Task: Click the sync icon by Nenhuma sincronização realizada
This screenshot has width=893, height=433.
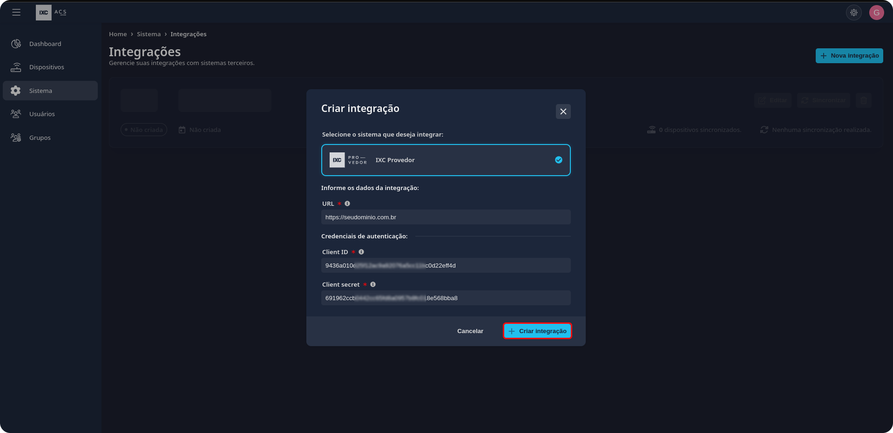Action: click(764, 130)
